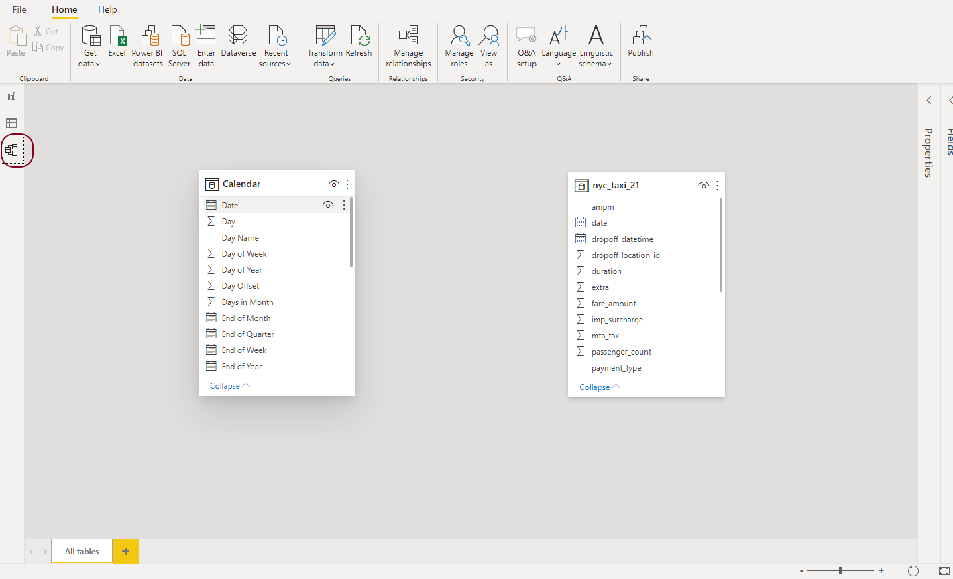Open Manage roles security settings
Image resolution: width=953 pixels, height=579 pixels.
point(459,46)
